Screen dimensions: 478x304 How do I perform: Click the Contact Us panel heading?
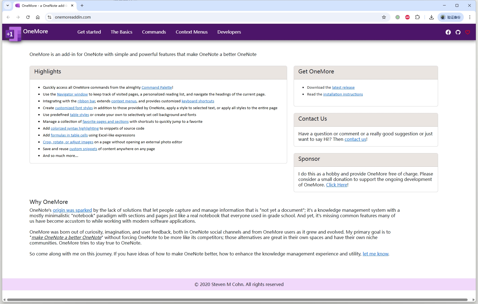[313, 119]
